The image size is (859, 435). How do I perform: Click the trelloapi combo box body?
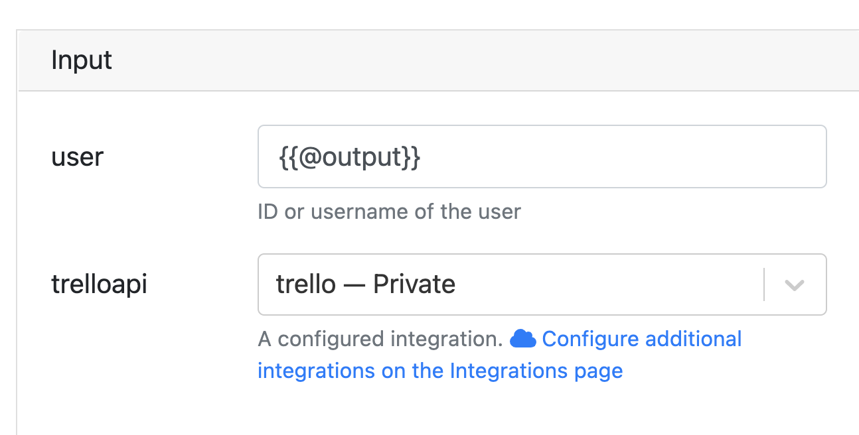coord(518,284)
